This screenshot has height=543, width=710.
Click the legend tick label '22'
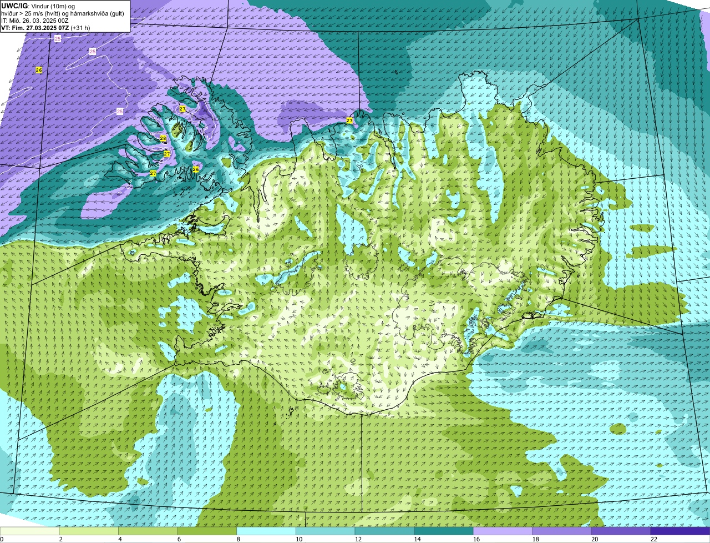(653, 539)
